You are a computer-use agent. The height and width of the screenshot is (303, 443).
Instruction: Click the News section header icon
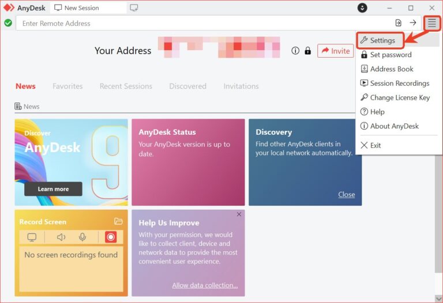pyautogui.click(x=18, y=107)
